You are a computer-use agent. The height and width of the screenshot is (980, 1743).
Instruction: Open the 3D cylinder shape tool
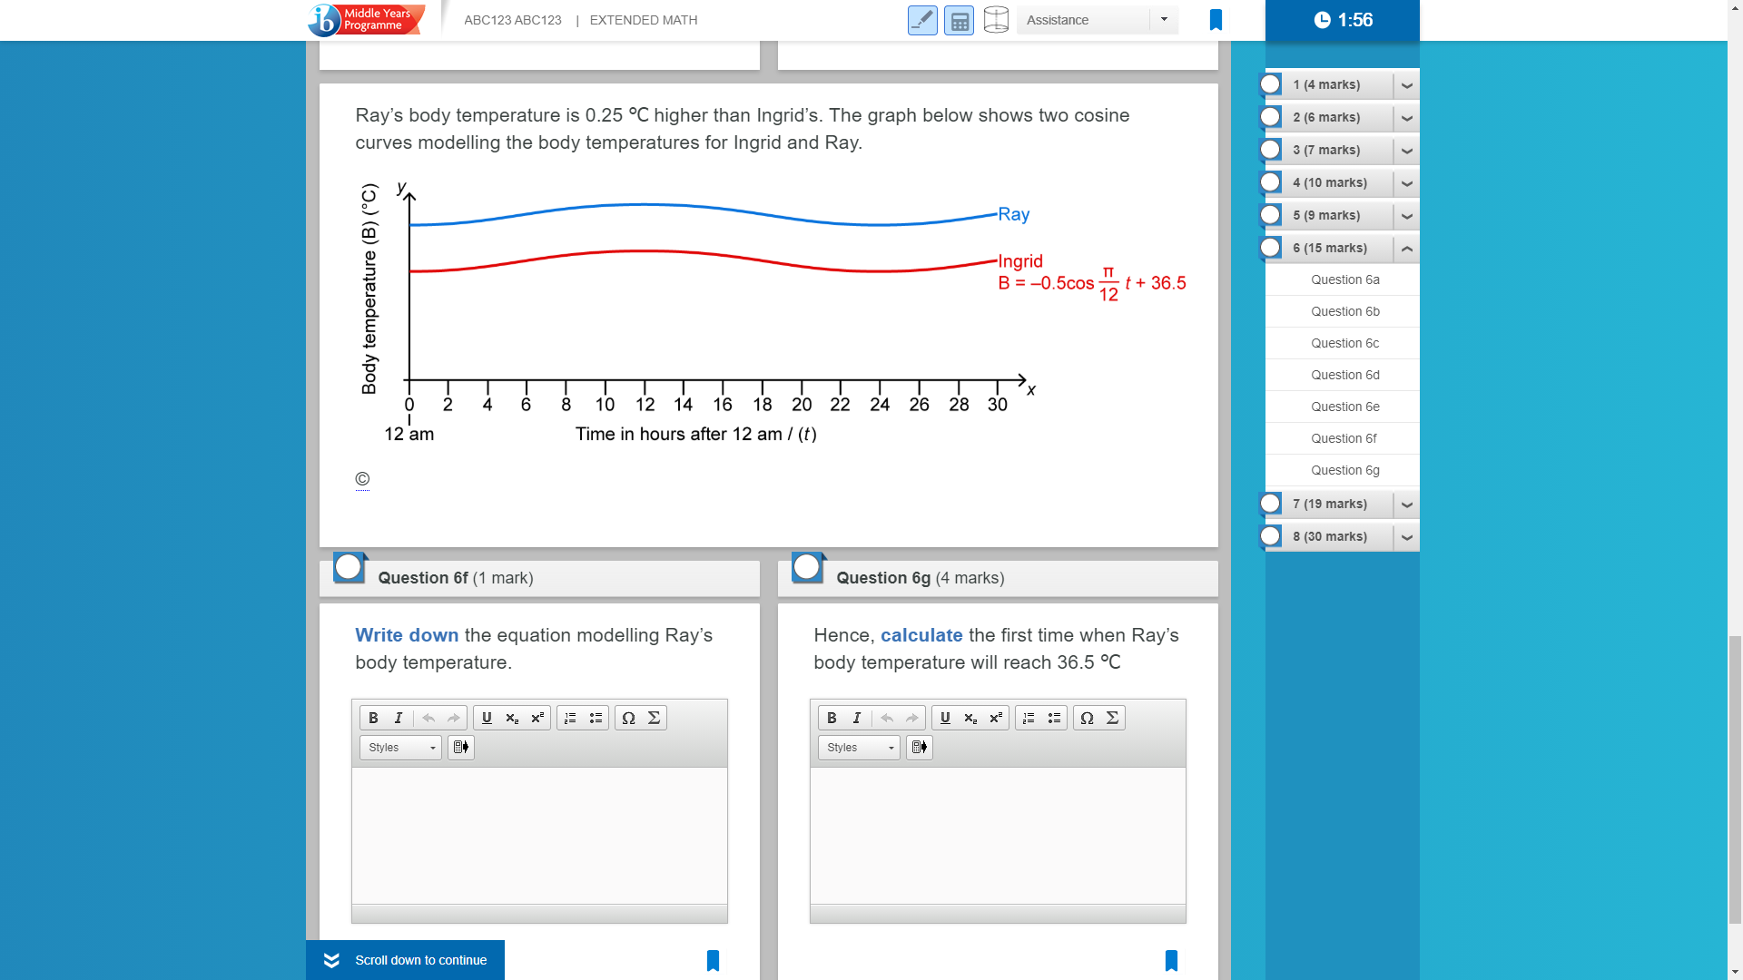pos(996,20)
